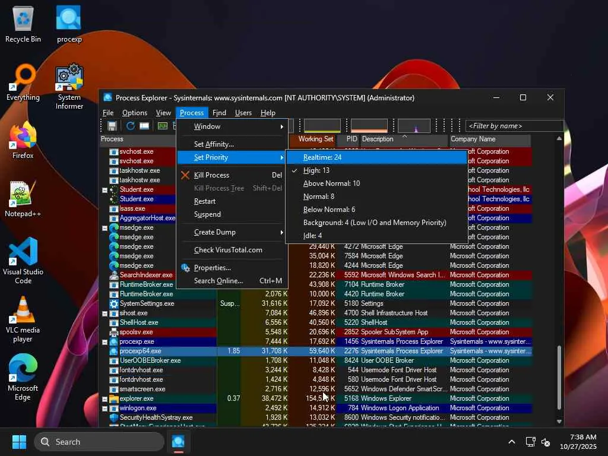Sort by PID column header
This screenshot has width=608, height=456.
click(x=349, y=139)
